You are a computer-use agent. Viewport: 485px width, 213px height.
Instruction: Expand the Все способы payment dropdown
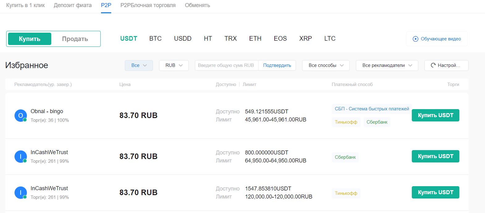[326, 65]
